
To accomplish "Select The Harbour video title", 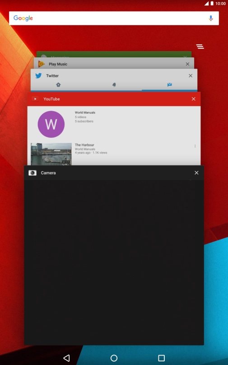I will (84, 145).
